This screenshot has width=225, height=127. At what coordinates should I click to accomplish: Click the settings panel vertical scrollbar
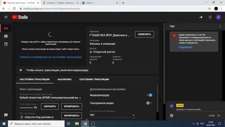[157, 98]
